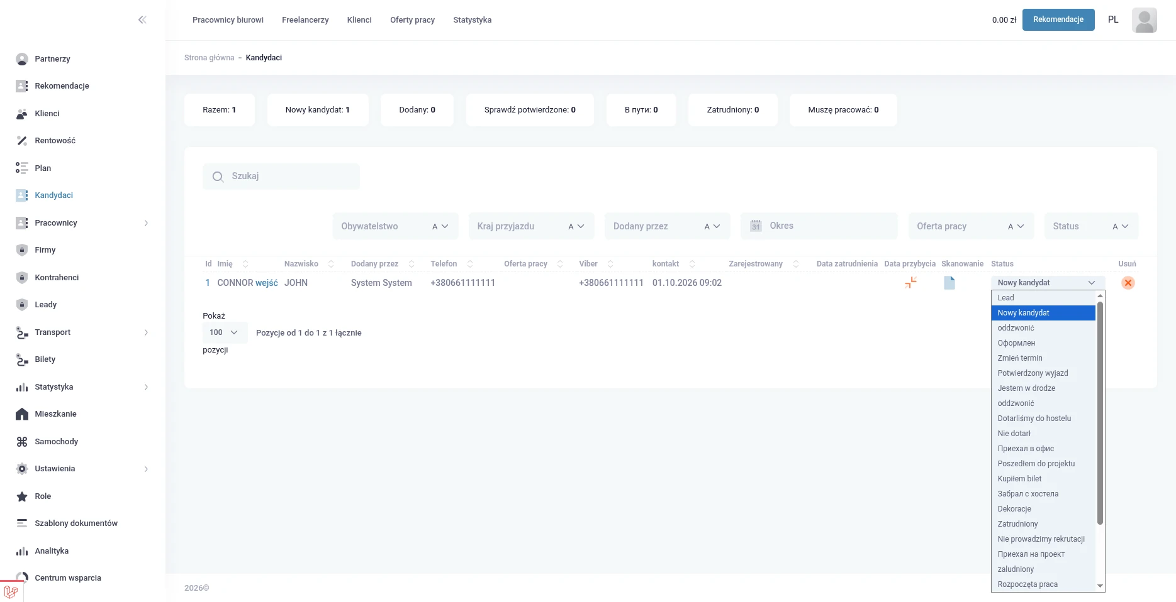Image resolution: width=1176 pixels, height=602 pixels.
Task: Open the Dodany przez filter dropdown
Action: click(x=667, y=226)
